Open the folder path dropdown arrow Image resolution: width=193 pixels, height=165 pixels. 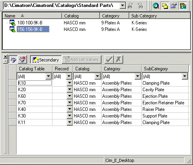[x=123, y=5]
